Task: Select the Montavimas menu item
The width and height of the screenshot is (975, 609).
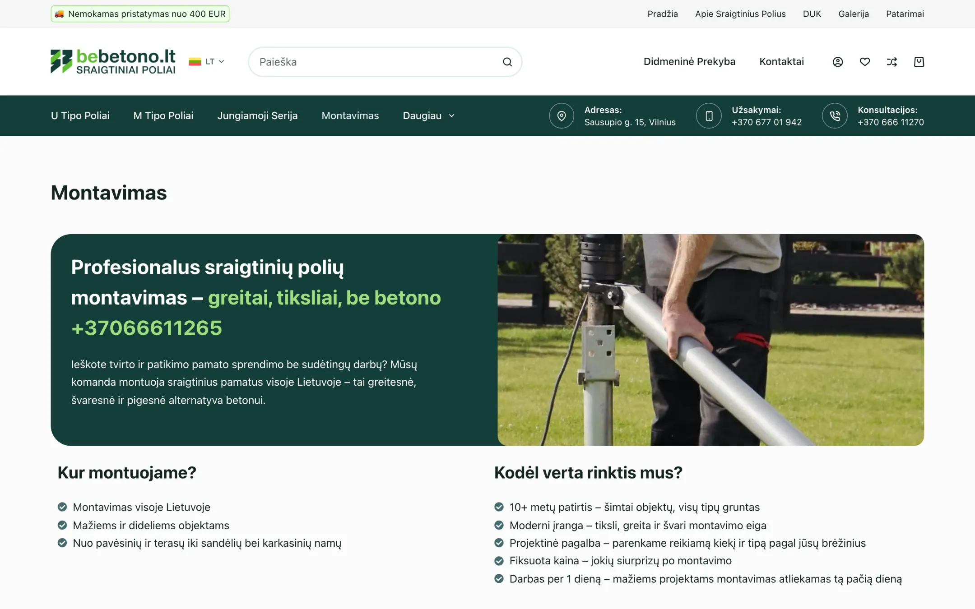Action: (350, 116)
